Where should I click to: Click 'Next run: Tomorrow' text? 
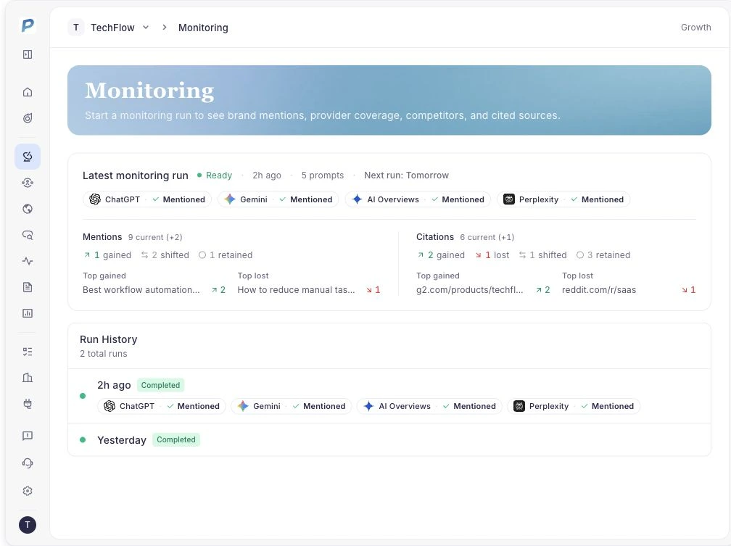coord(407,175)
